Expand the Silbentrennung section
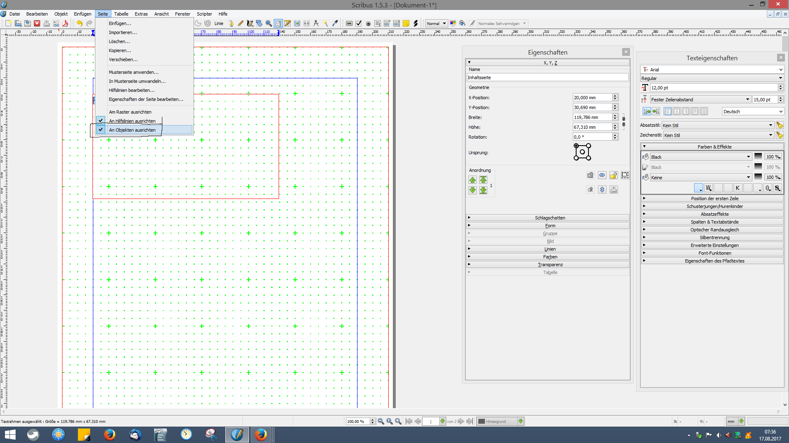789x443 pixels. [714, 237]
